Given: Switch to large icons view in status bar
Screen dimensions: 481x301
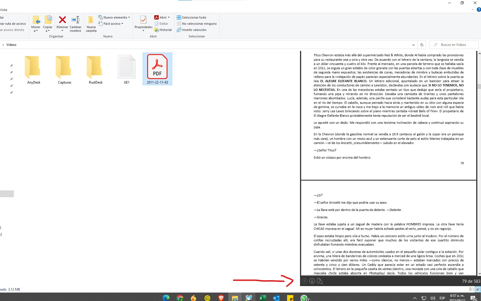Looking at the screenshot, I should [x=478, y=289].
